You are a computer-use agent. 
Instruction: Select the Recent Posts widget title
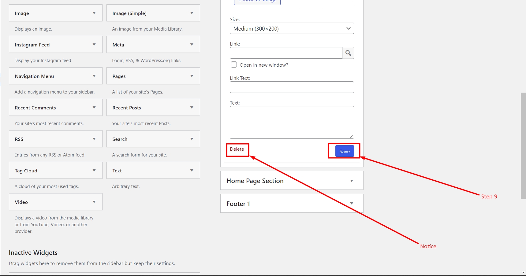click(127, 108)
